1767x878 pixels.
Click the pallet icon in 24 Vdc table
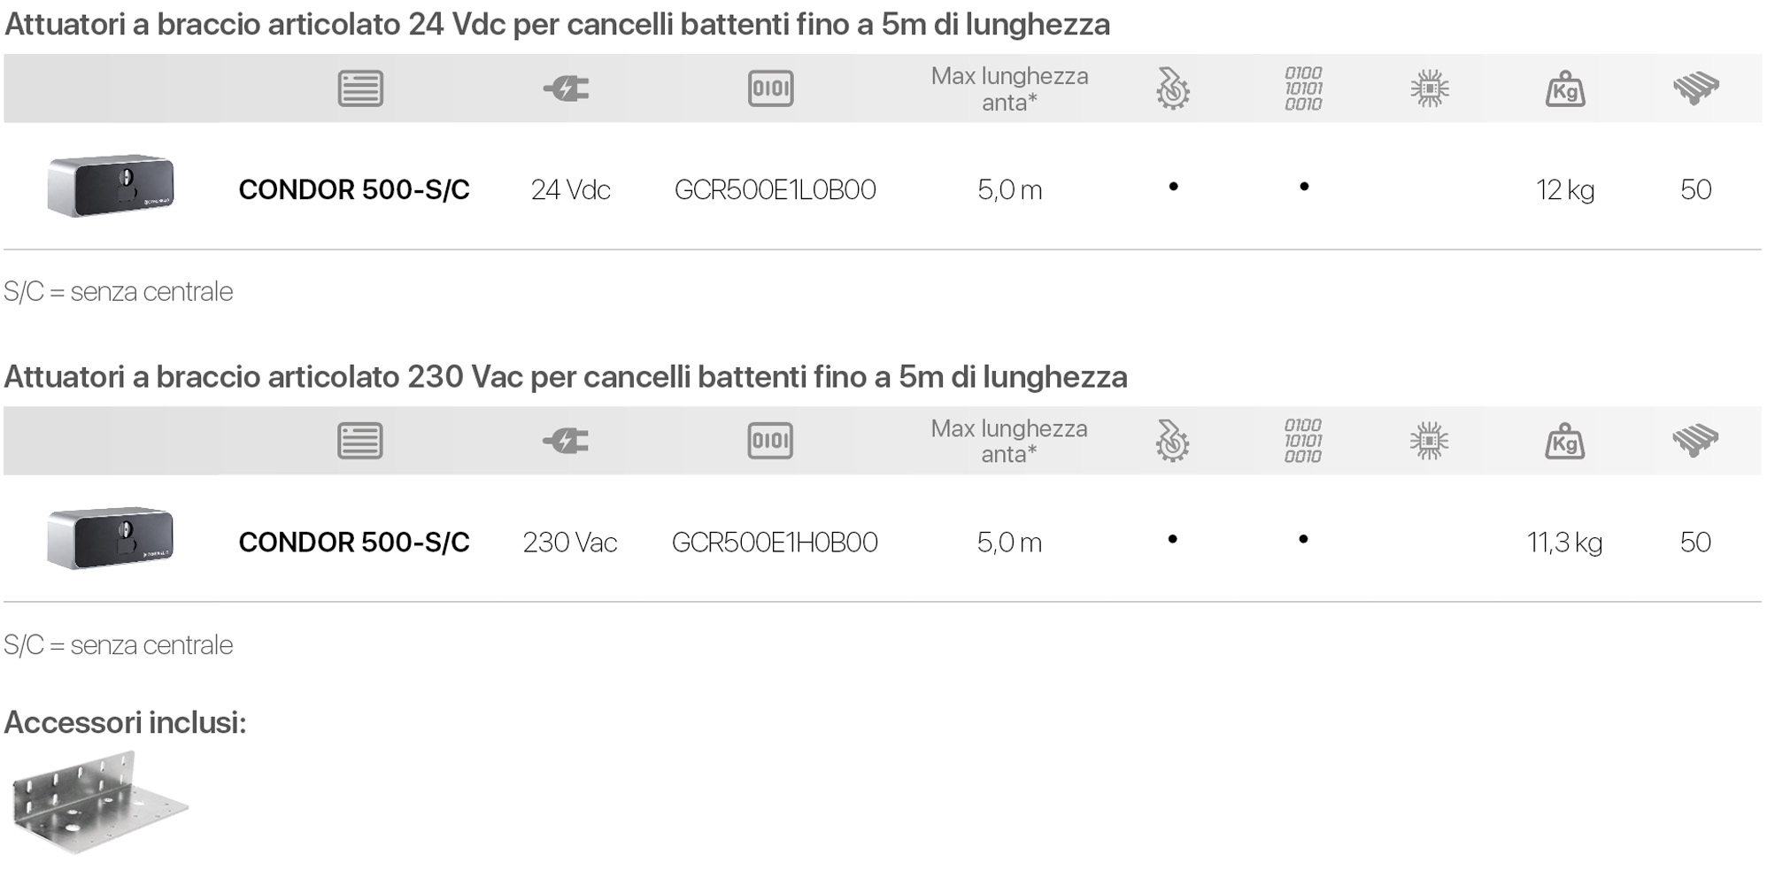tap(1695, 89)
